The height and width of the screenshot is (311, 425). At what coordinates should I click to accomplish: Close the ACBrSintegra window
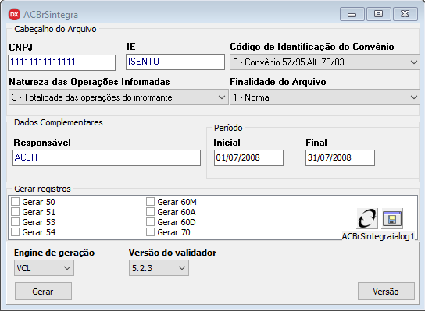point(405,14)
